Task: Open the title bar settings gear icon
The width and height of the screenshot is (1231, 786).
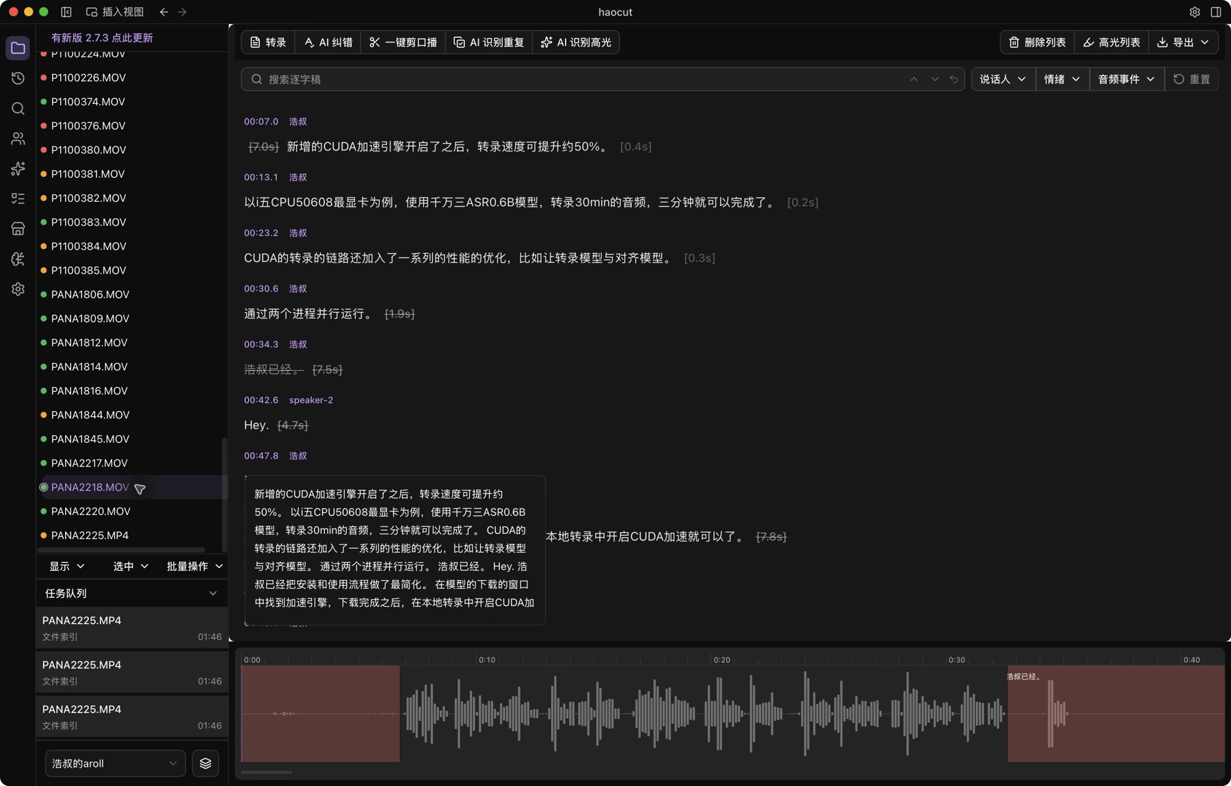Action: 1194,12
